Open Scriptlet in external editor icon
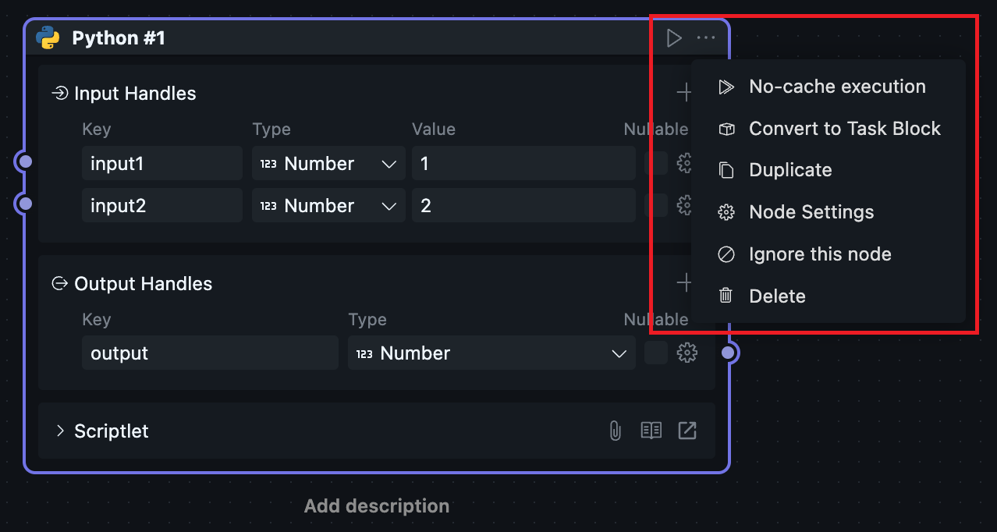Image resolution: width=997 pixels, height=532 pixels. (x=687, y=431)
